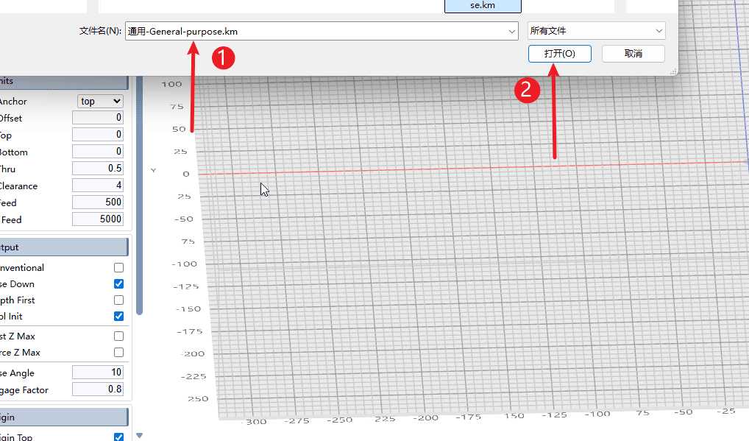
Task: Enable the Conventional checkbox
Action: tap(118, 268)
